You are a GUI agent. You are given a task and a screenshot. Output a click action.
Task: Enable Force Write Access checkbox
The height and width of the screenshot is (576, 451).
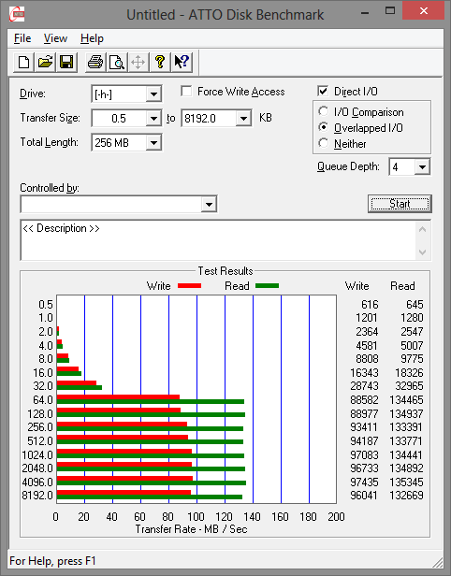[x=186, y=91]
